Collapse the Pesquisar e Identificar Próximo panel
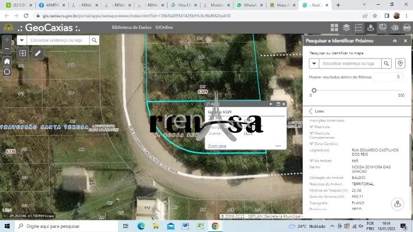 (x=395, y=41)
